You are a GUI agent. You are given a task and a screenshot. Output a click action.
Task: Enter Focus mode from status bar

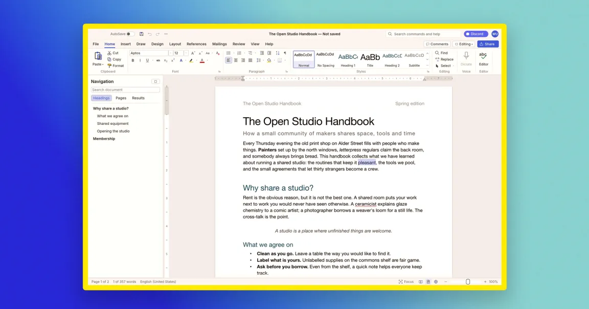point(406,281)
